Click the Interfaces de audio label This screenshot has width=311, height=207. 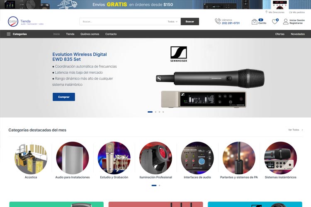197,177
